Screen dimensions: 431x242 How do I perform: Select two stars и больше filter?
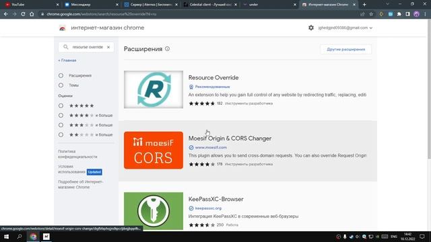click(x=61, y=134)
